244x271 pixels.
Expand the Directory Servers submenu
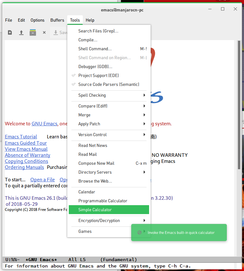[109, 172]
